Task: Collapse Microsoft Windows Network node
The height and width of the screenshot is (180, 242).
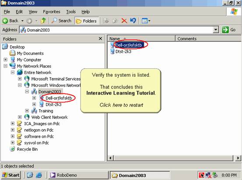Action: (20, 85)
